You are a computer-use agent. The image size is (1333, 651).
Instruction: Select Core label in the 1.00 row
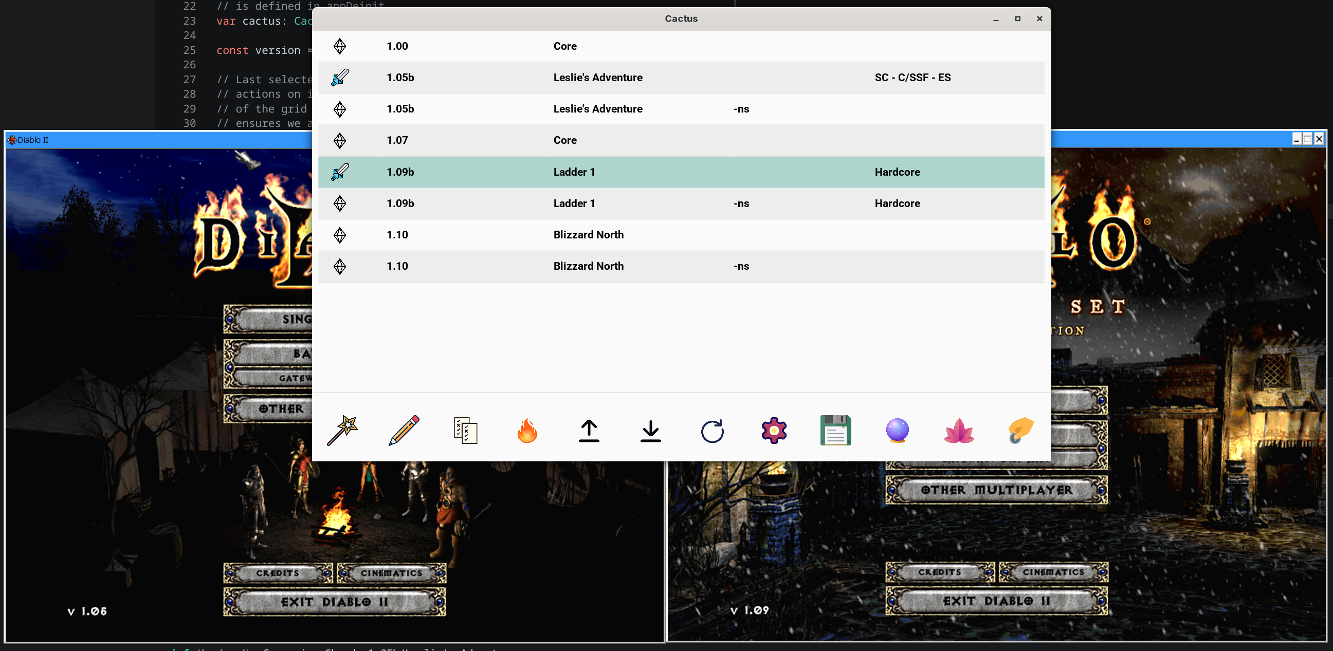pyautogui.click(x=564, y=46)
